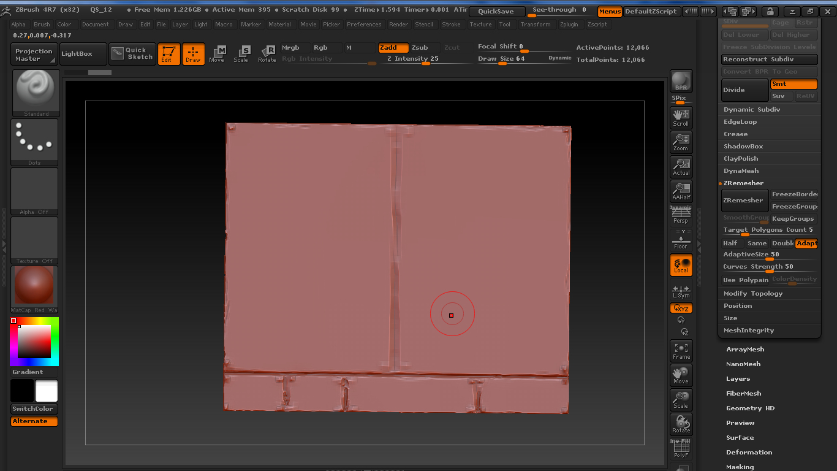Toggle the Menus button
This screenshot has height=471, width=837.
pos(610,12)
